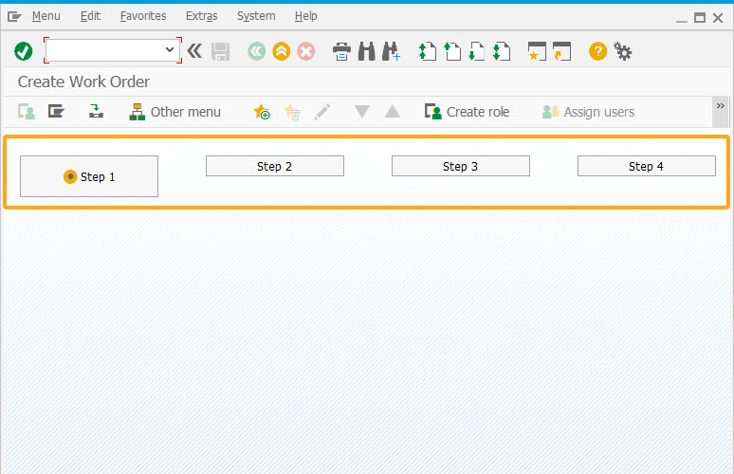The width and height of the screenshot is (734, 474).
Task: Open Help via yellow question mark
Action: [x=597, y=51]
